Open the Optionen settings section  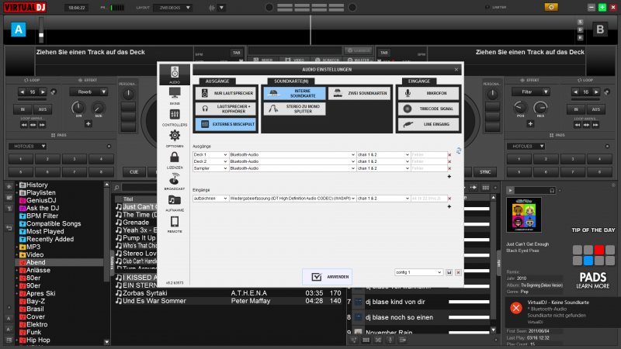click(175, 139)
